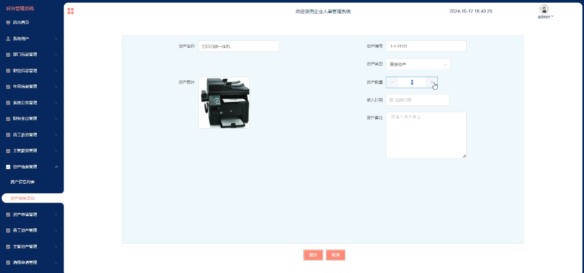The width and height of the screenshot is (584, 273).
Task: Click the 资产编号 field label
Action: (x=374, y=47)
